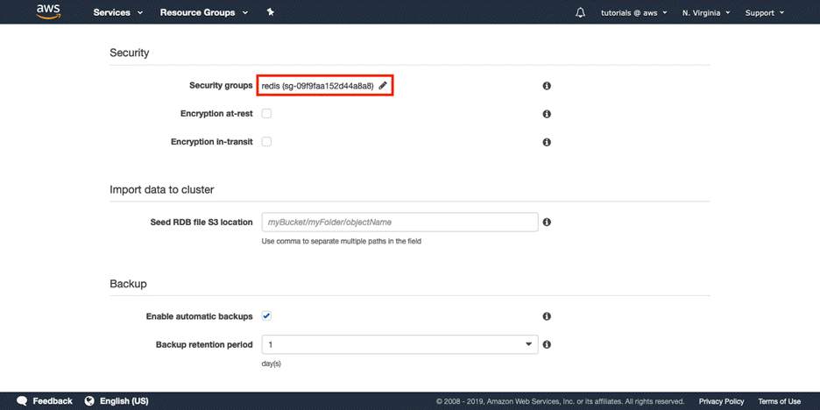Click the Feedback button in footer
The image size is (820, 410).
point(46,401)
